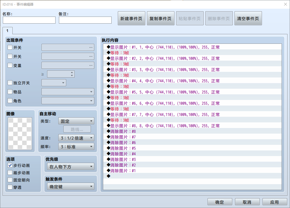This screenshot has height=208, width=290.
Task: Select the row 消除图片：#8
Action: (x=192, y=131)
